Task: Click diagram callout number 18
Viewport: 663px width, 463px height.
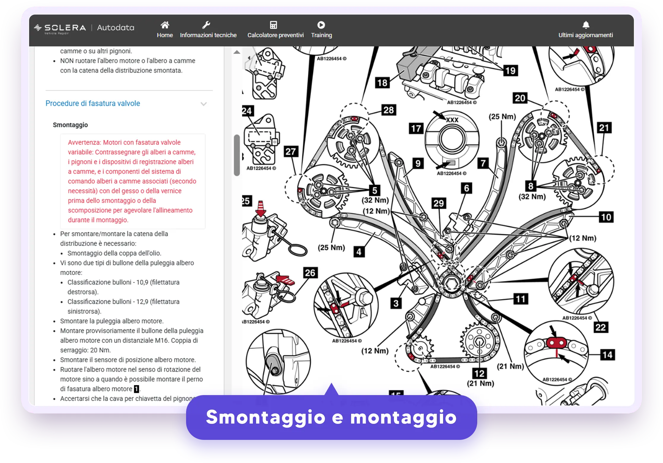Action: pos(382,83)
